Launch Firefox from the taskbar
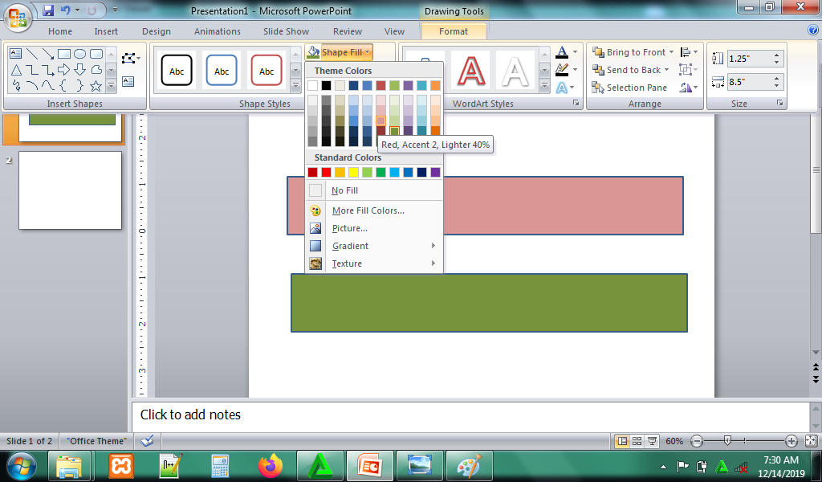Viewport: 822px width, 482px height. coord(271,465)
